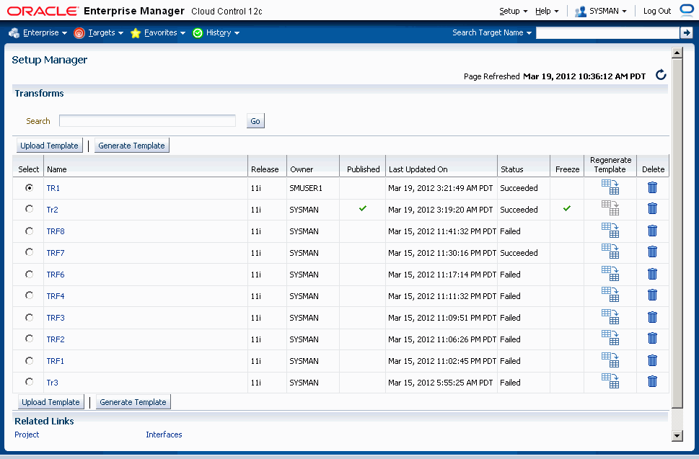Refresh the page with circular arrow icon
This screenshot has height=459, width=699.
coord(661,75)
